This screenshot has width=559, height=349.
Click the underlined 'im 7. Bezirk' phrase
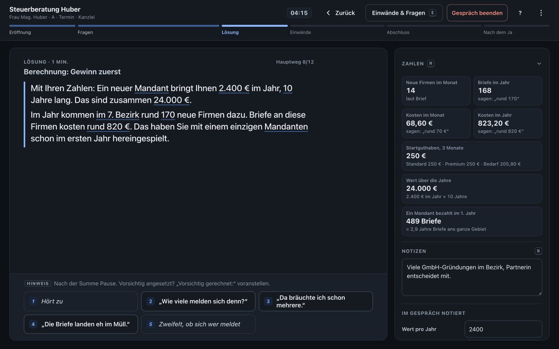(x=118, y=114)
